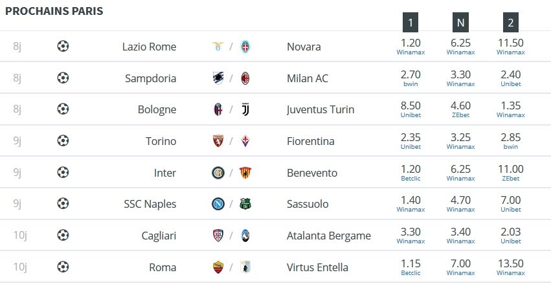Open Winamax odds 1.20 for Lazio Rome

pyautogui.click(x=410, y=47)
